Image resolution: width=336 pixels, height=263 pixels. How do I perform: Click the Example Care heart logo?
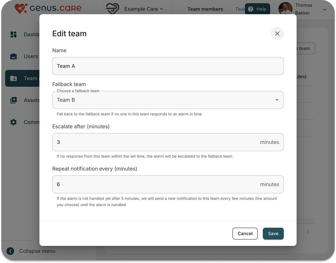coord(113,9)
